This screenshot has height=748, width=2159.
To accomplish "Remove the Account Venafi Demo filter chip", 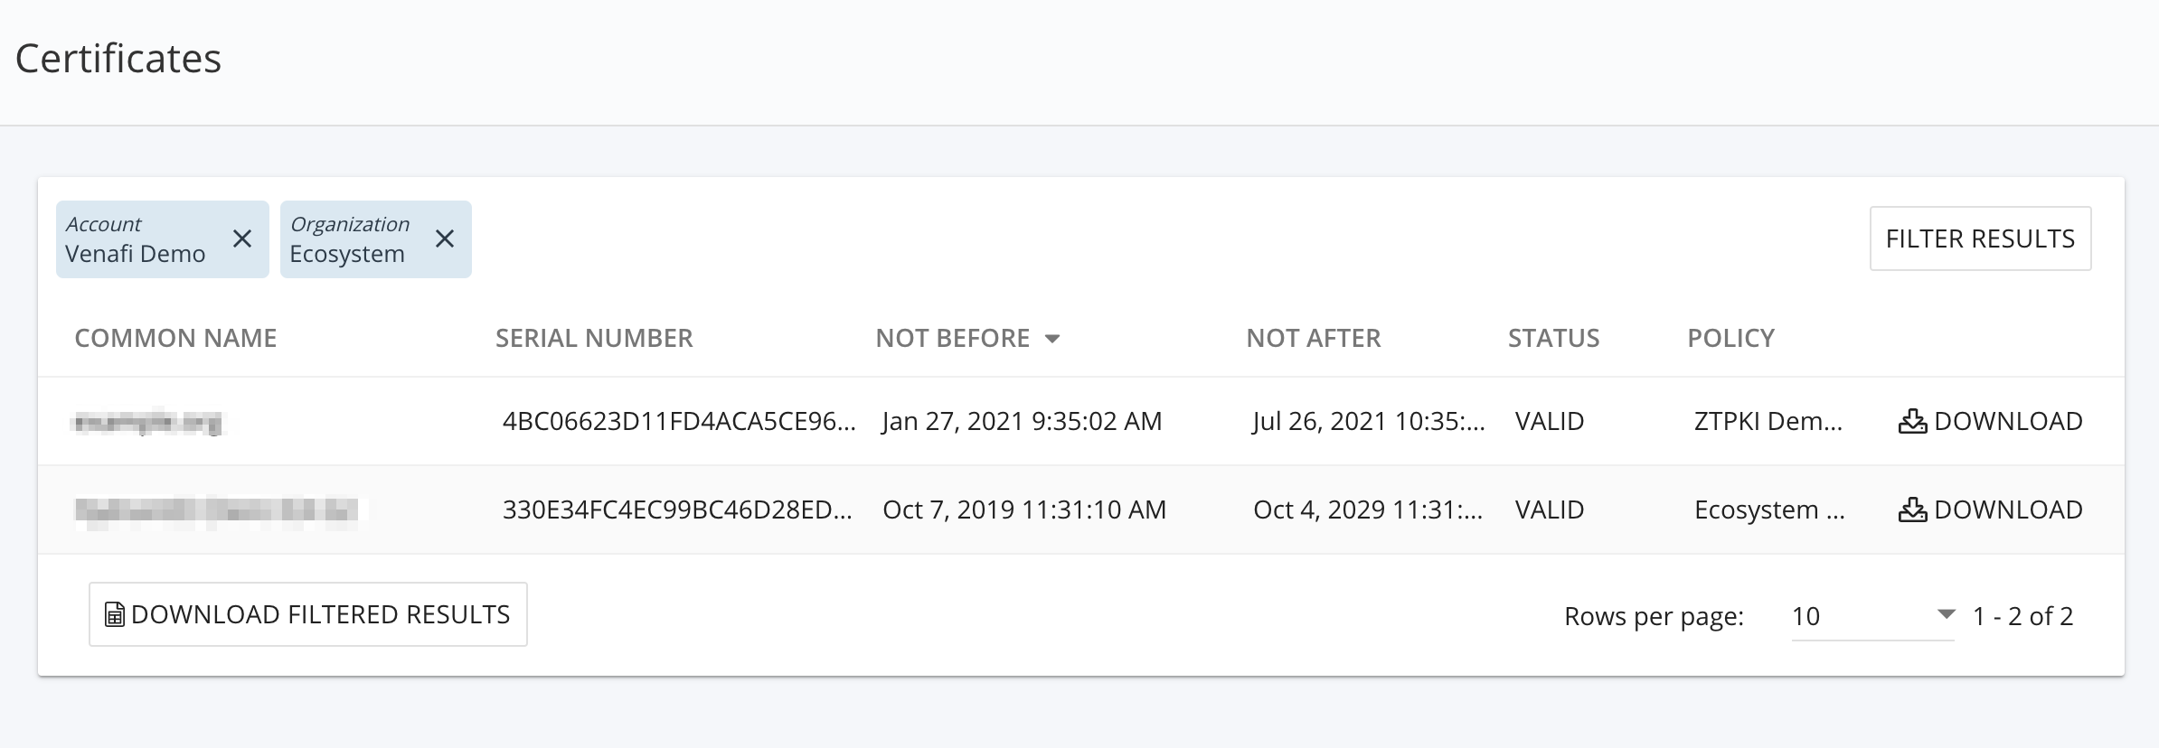I will (x=242, y=238).
